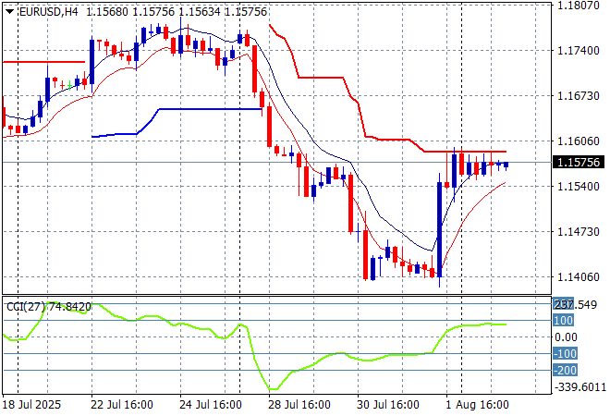610x416 pixels.
Task: Select the 28 Jul 16:00 time label
Action: (x=299, y=405)
